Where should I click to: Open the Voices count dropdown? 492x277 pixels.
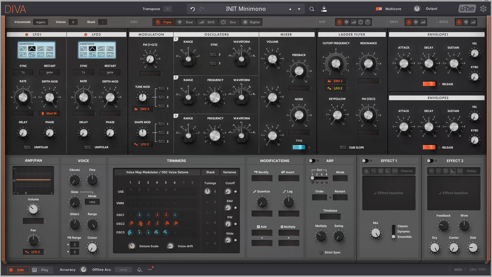coord(73,22)
